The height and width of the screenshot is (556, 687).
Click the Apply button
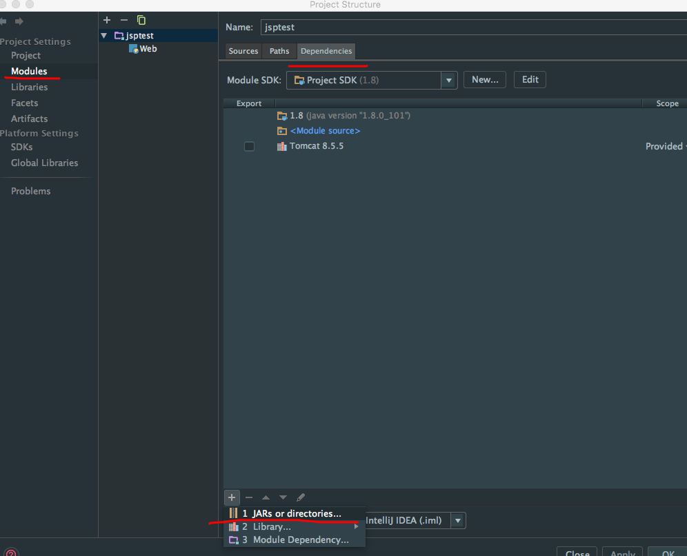click(x=622, y=553)
